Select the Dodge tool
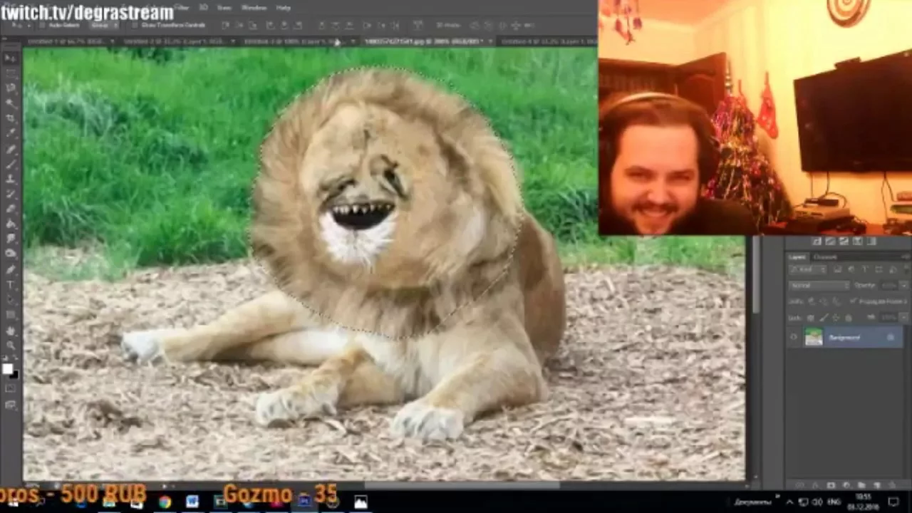 point(11,254)
